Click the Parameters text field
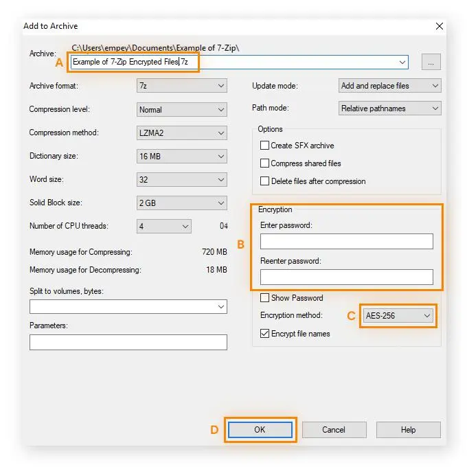Viewport: 467px width, 469px height. click(x=128, y=342)
